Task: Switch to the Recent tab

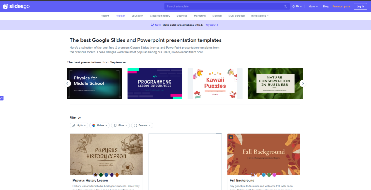Action: (105, 16)
